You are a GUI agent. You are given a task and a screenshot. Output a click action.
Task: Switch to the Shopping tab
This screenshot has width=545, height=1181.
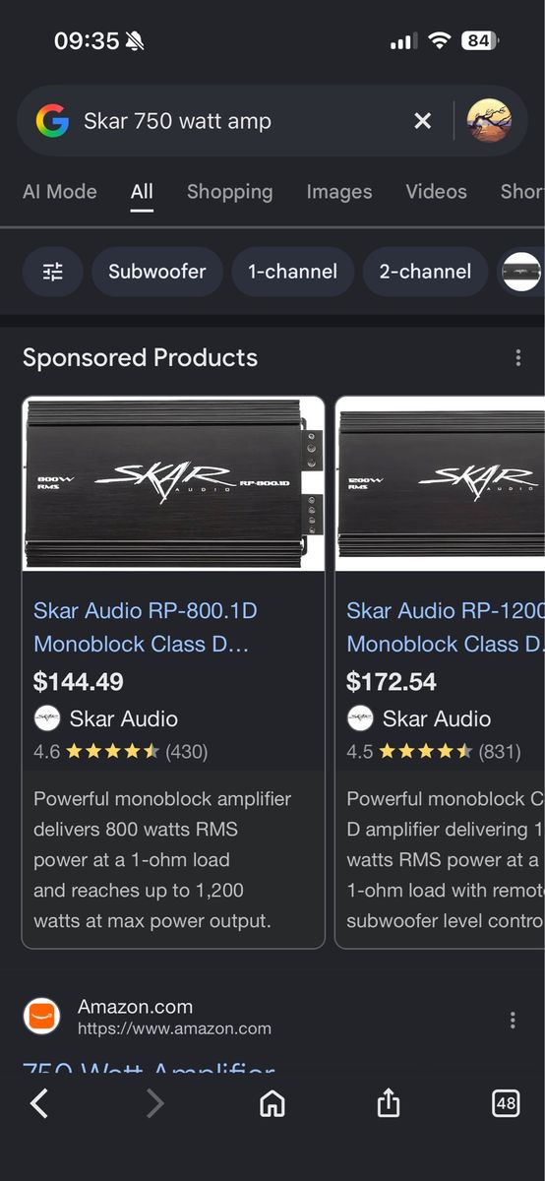coord(229,192)
